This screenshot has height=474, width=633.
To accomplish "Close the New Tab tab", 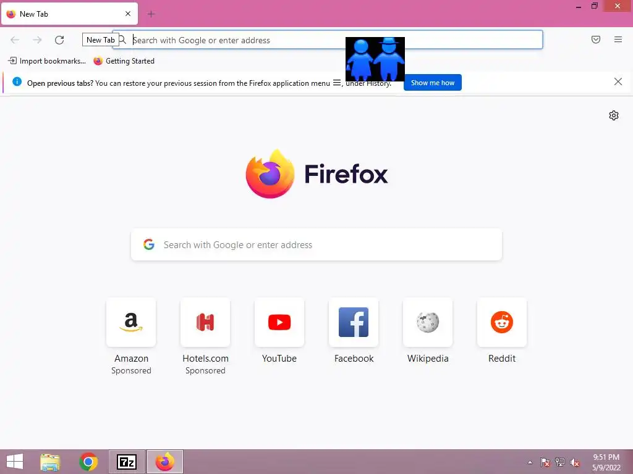I will click(x=128, y=14).
